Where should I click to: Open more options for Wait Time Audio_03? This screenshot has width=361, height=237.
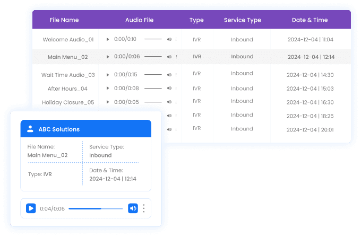coord(176,75)
